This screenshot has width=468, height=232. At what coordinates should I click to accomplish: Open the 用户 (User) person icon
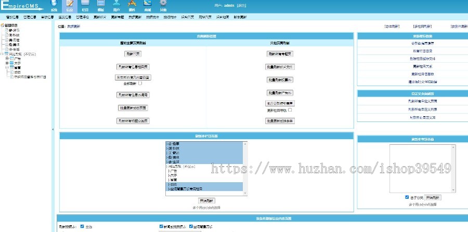(116, 4)
